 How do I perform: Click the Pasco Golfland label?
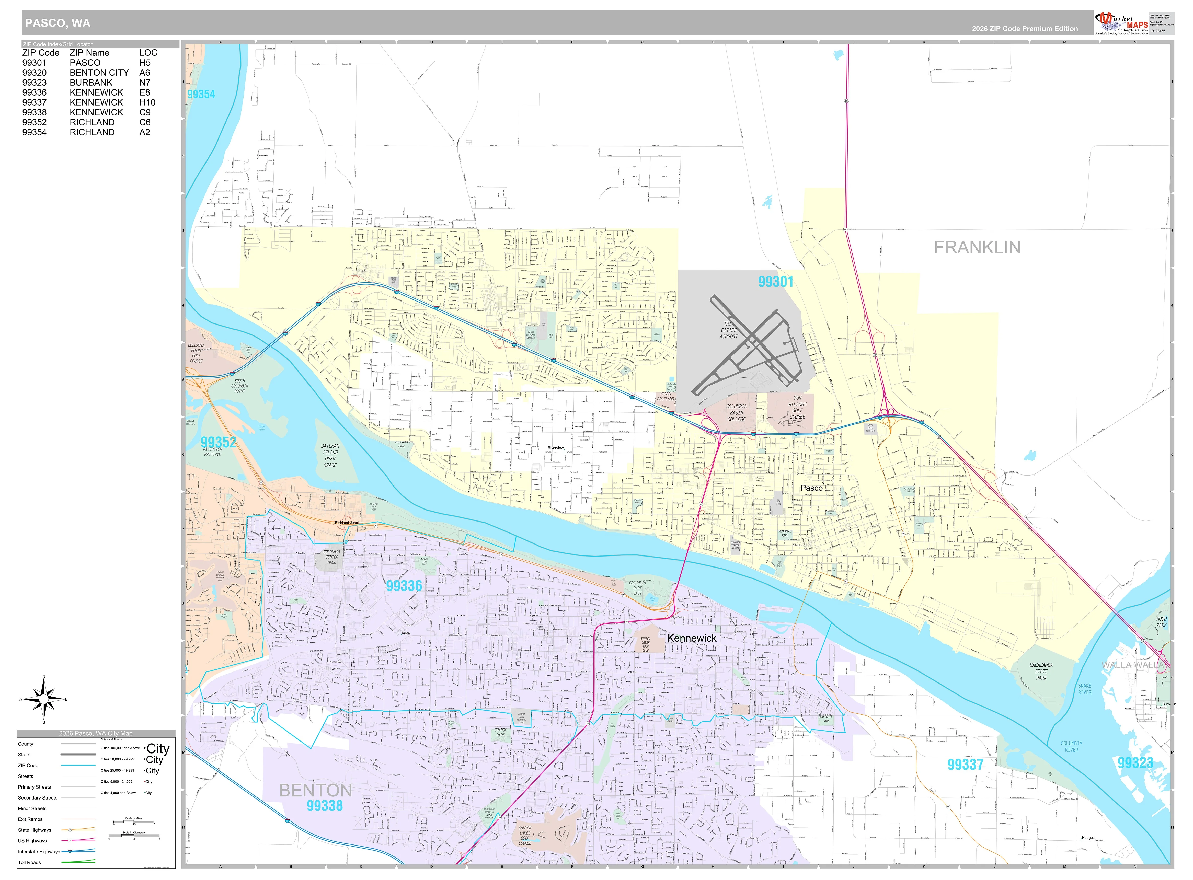coord(666,397)
